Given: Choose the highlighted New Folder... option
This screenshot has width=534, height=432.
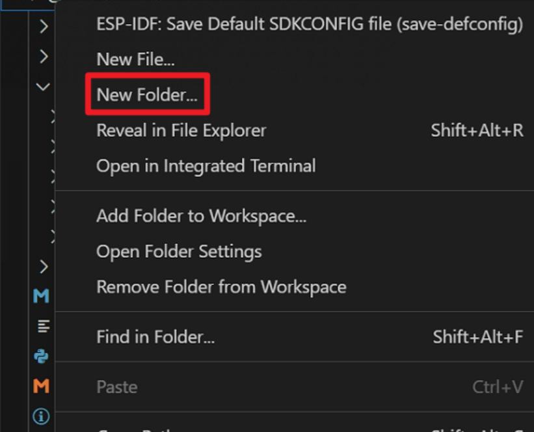Looking at the screenshot, I should (147, 95).
